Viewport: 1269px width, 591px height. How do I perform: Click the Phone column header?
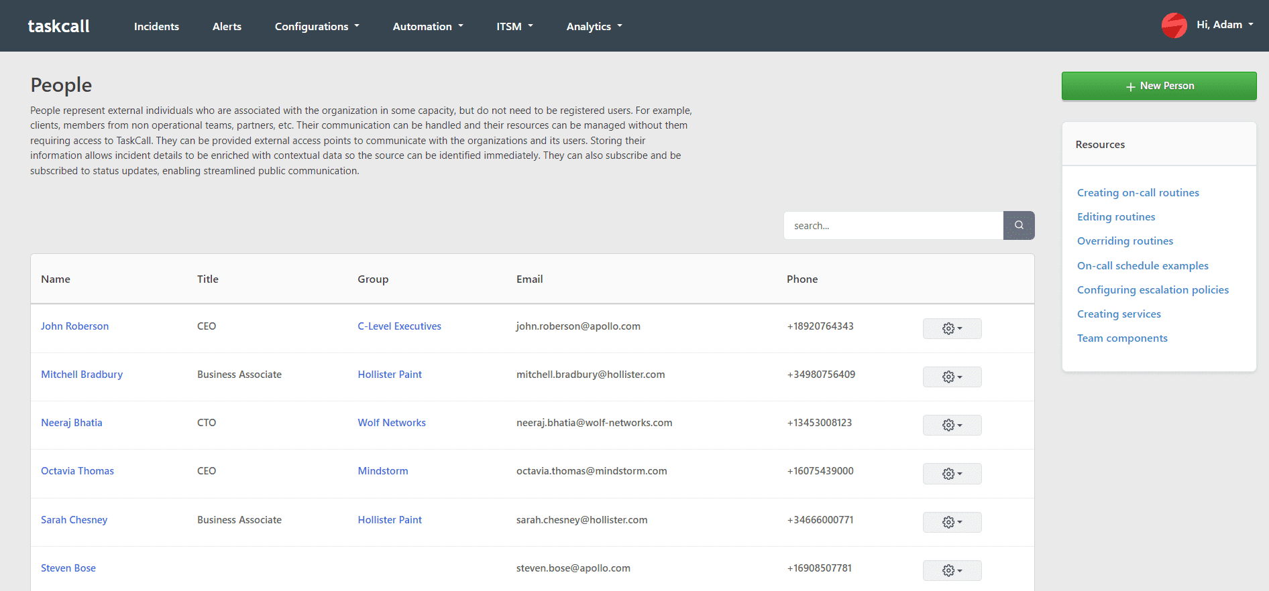click(802, 279)
